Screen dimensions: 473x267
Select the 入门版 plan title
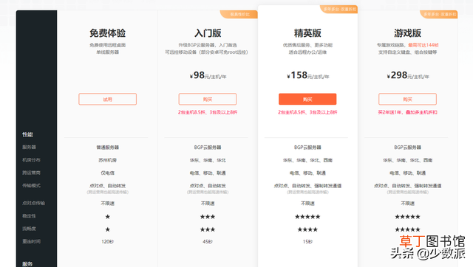[x=208, y=32]
